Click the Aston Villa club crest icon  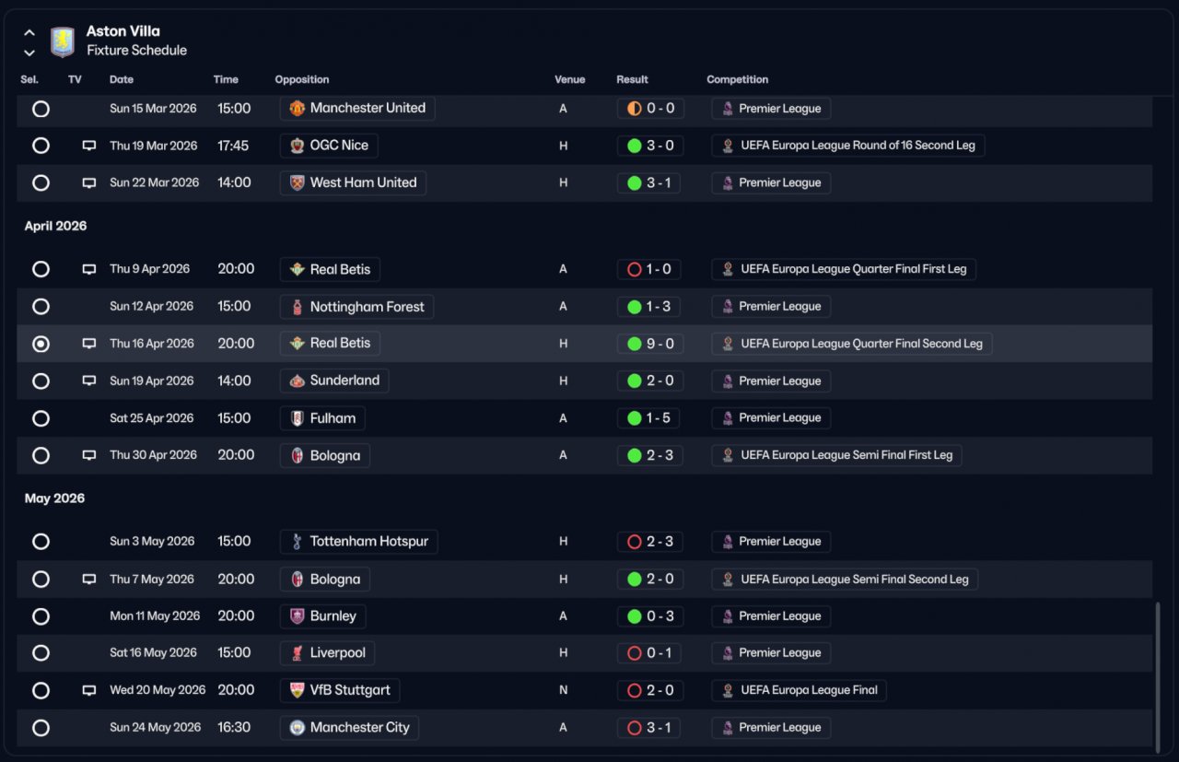62,41
